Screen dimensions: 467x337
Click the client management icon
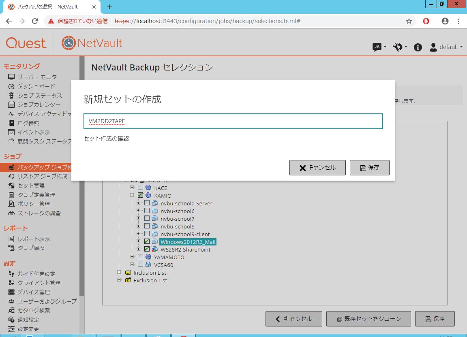[11, 282]
